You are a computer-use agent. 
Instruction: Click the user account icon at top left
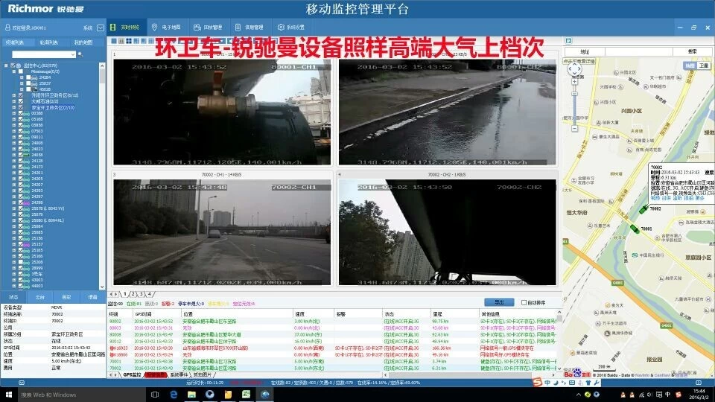point(7,28)
